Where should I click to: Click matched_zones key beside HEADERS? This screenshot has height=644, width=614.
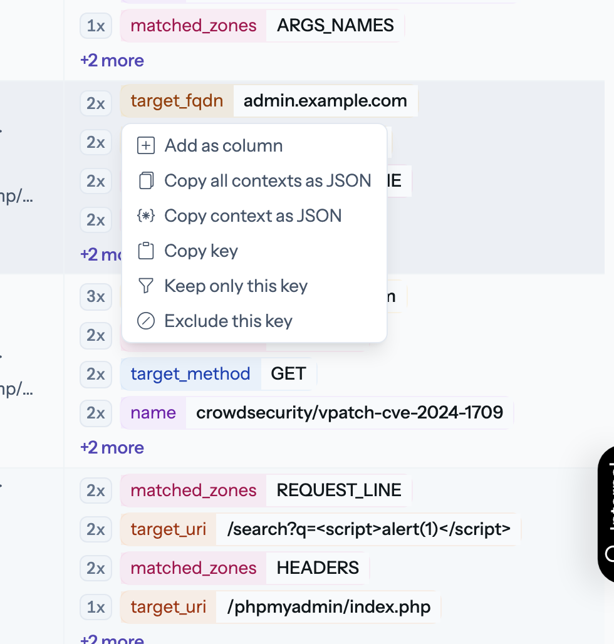pos(194,568)
